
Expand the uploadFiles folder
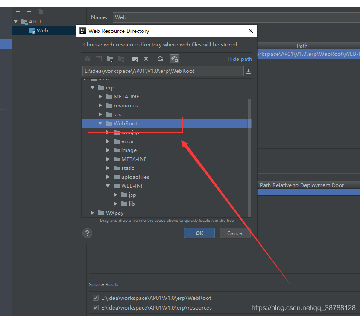108,177
